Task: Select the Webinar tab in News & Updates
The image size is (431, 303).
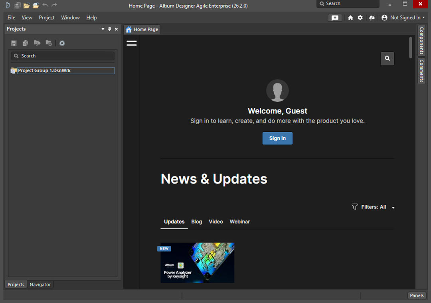Action: click(239, 222)
